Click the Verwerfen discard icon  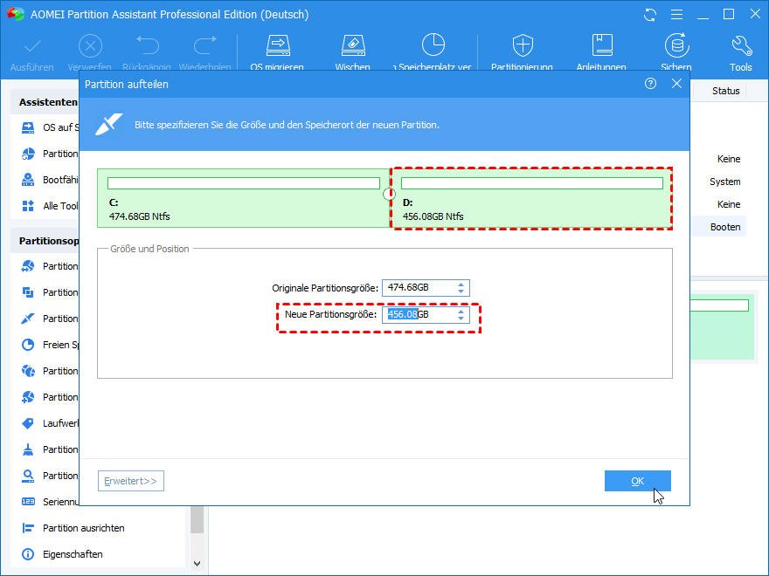pyautogui.click(x=90, y=46)
